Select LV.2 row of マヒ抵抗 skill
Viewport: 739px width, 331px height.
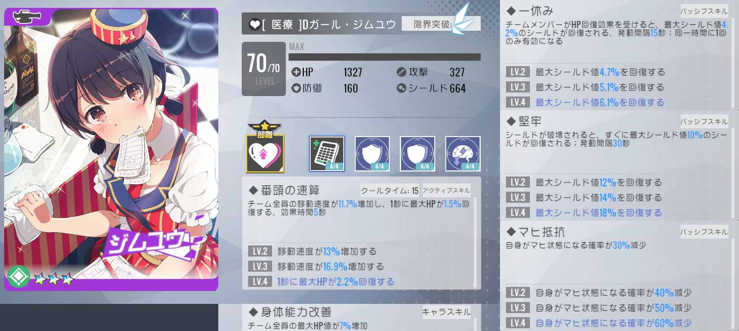pyautogui.click(x=616, y=292)
